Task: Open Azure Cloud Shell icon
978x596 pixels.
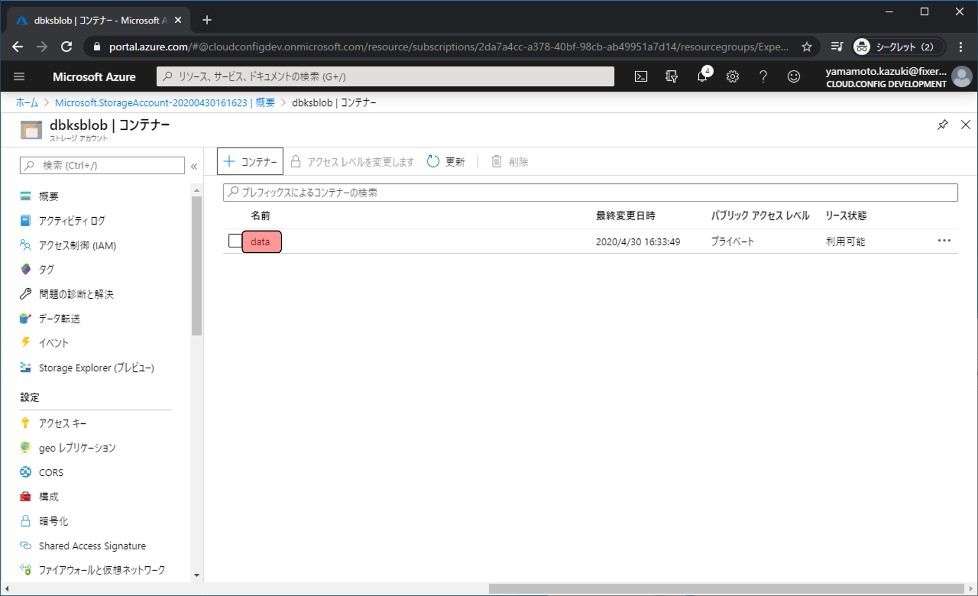Action: [x=641, y=77]
